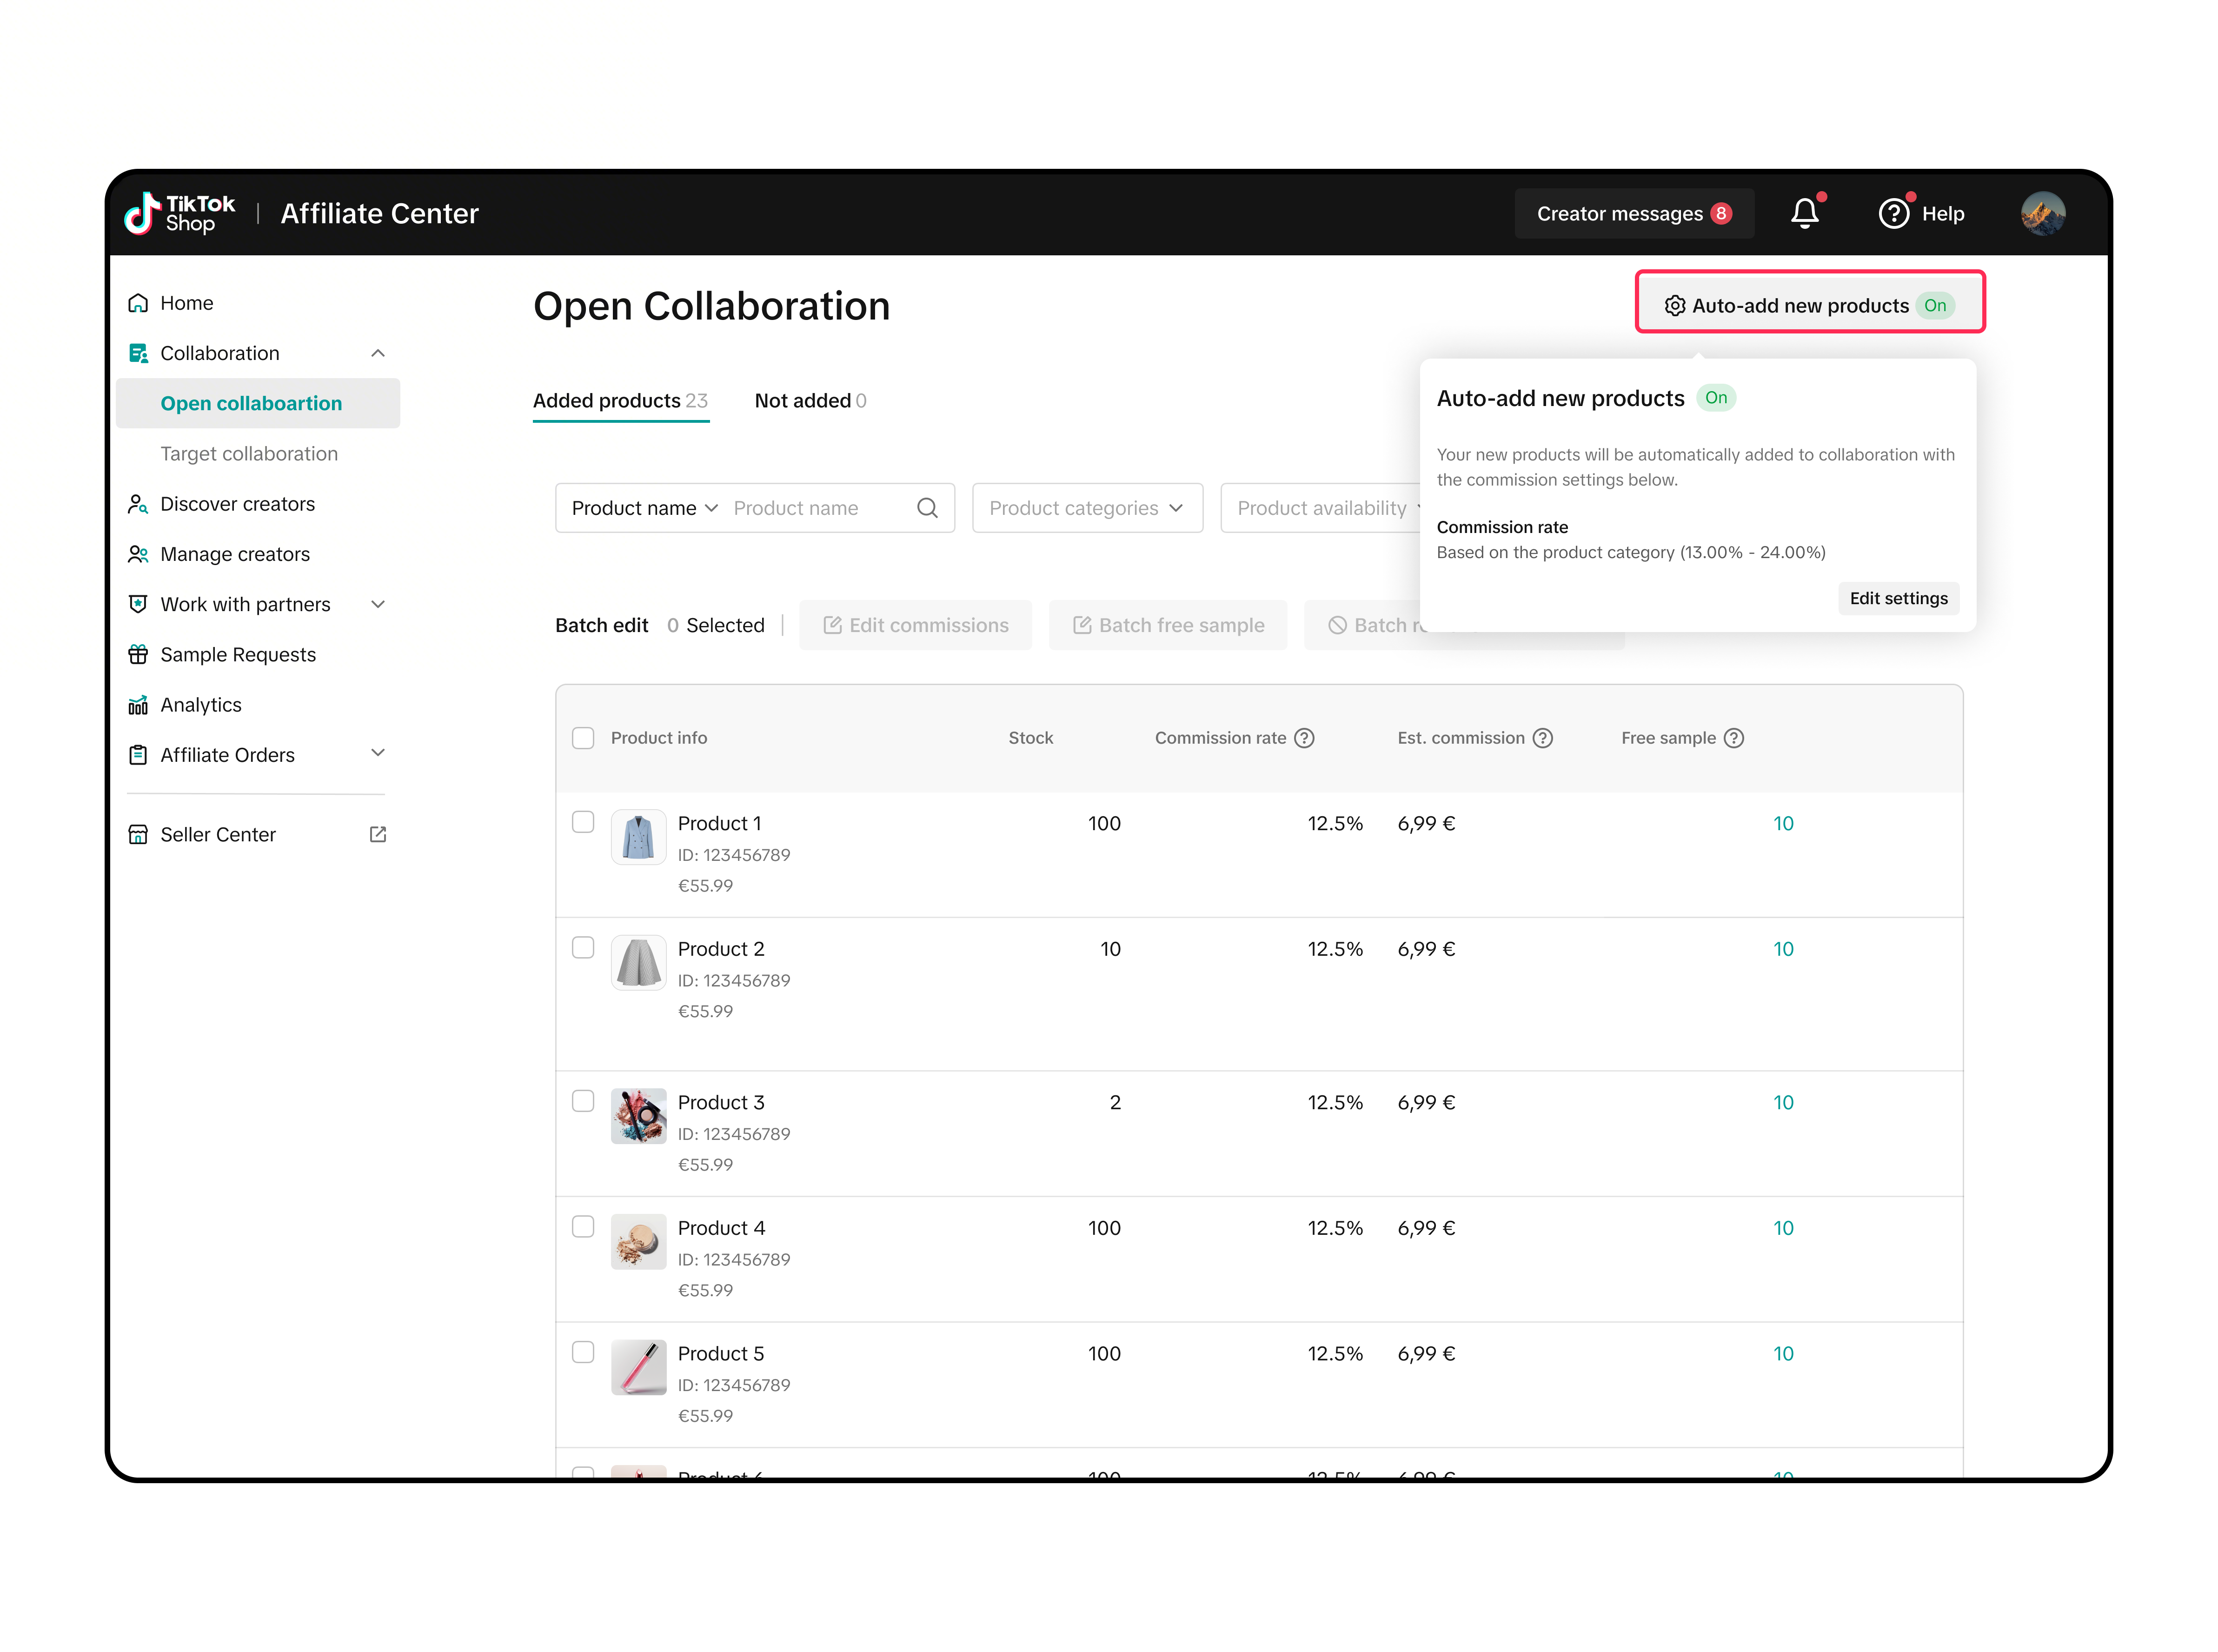Click the Product 3 thumbnail image
2218x1652 pixels.
639,1116
